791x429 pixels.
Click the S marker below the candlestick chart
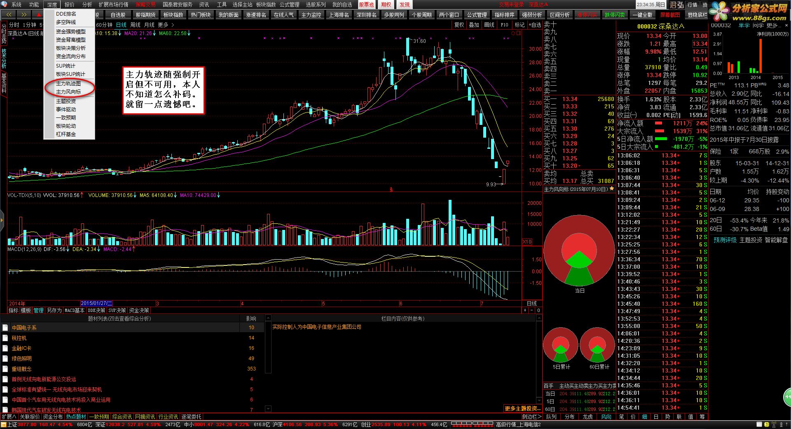click(391, 190)
